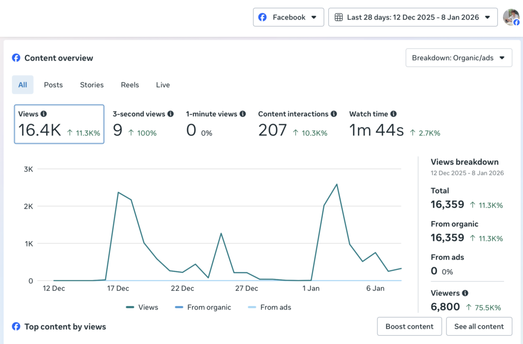This screenshot has width=523, height=344.
Task: Select the Stories content tab
Action: tap(91, 84)
